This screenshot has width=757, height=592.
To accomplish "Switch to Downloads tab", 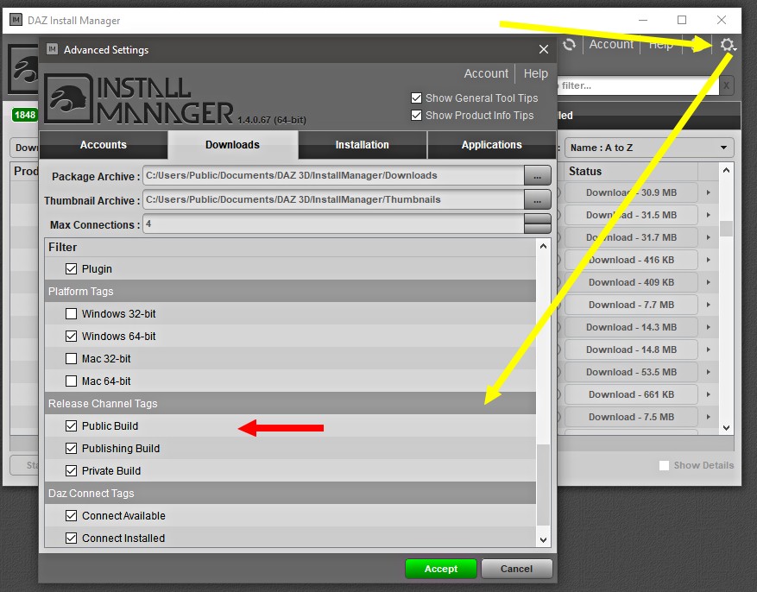I will (233, 145).
